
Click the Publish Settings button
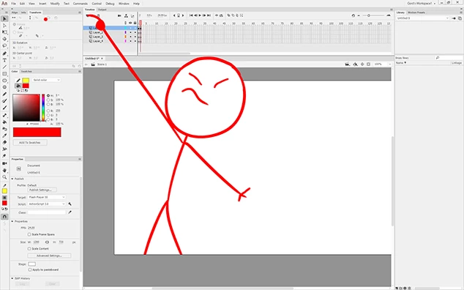pyautogui.click(x=42, y=190)
